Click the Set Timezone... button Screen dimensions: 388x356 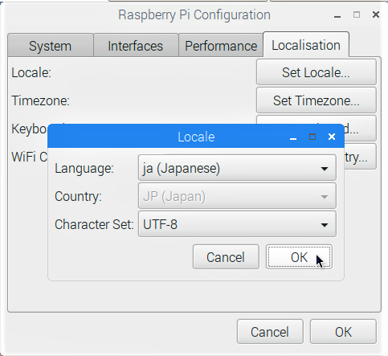click(x=317, y=100)
